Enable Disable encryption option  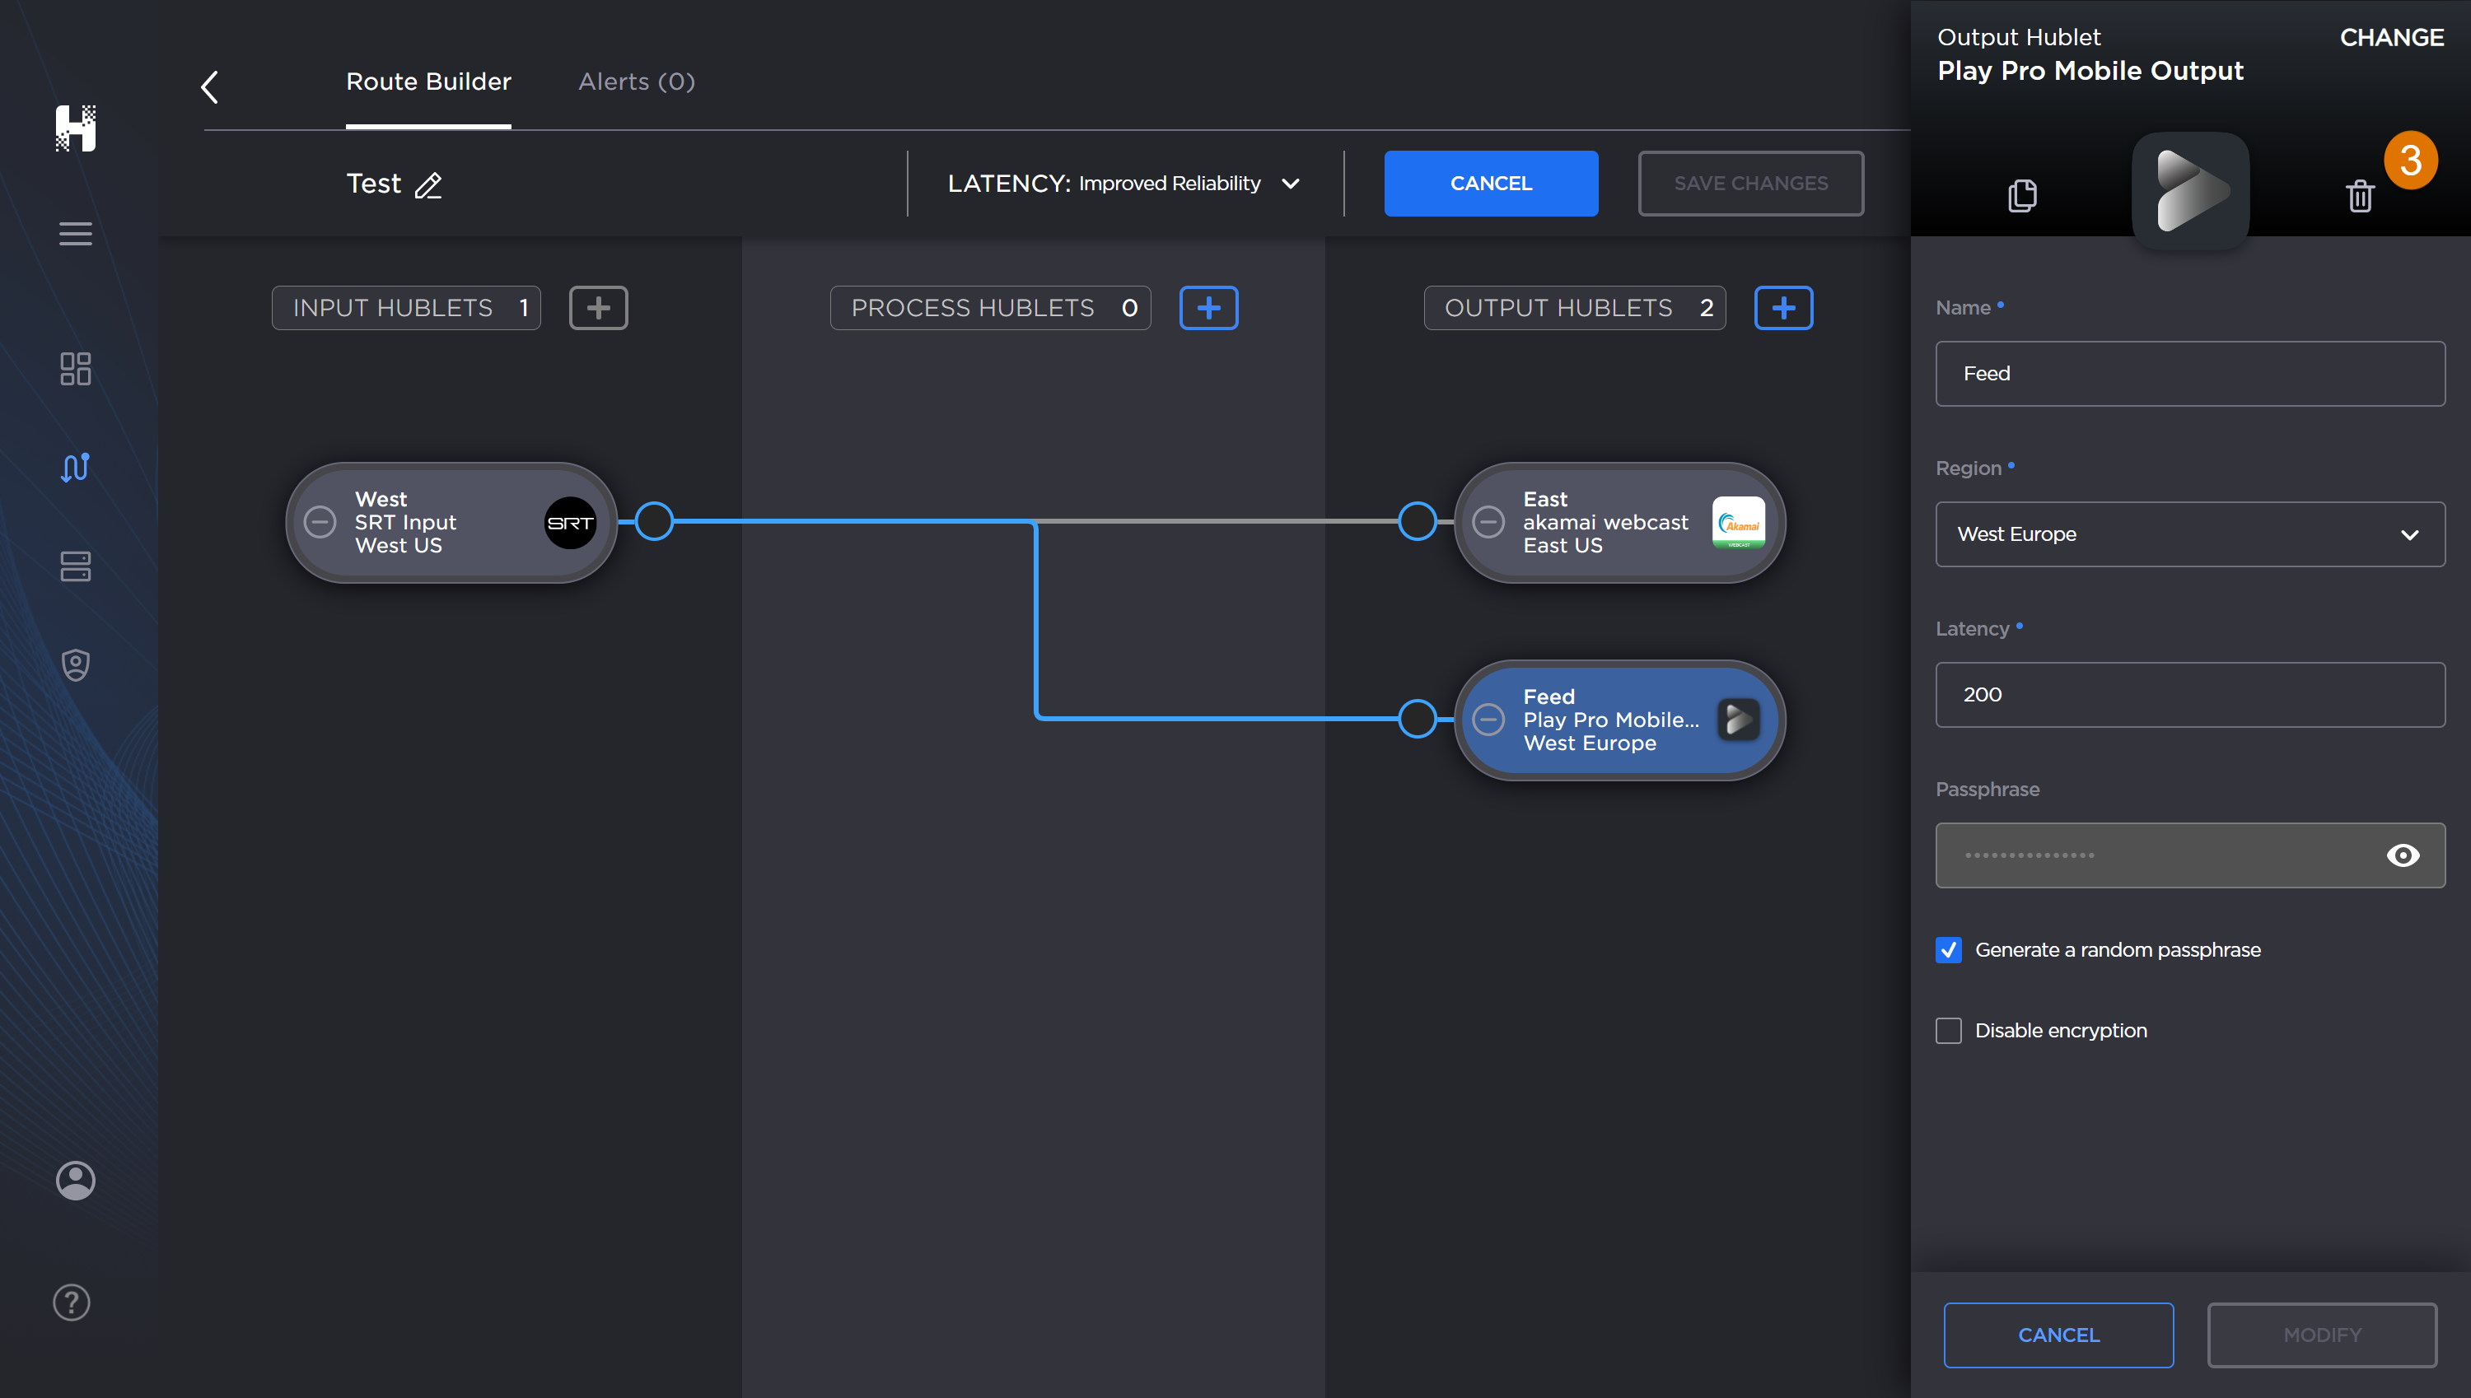[x=1950, y=1029]
